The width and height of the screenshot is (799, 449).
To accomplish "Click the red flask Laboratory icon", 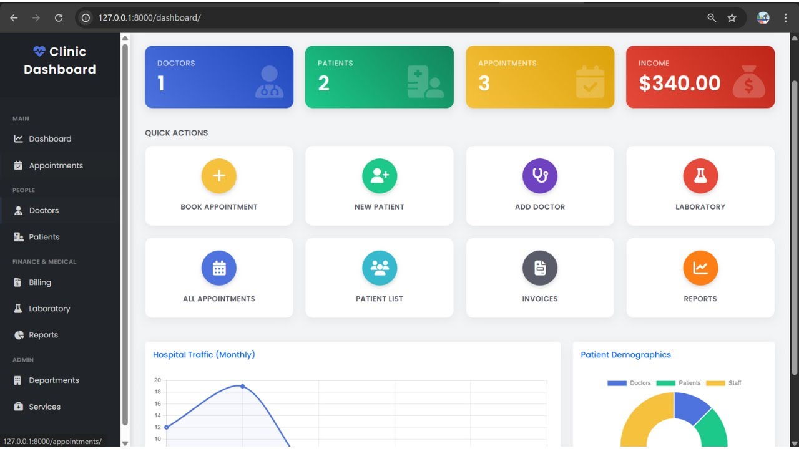I will point(700,176).
